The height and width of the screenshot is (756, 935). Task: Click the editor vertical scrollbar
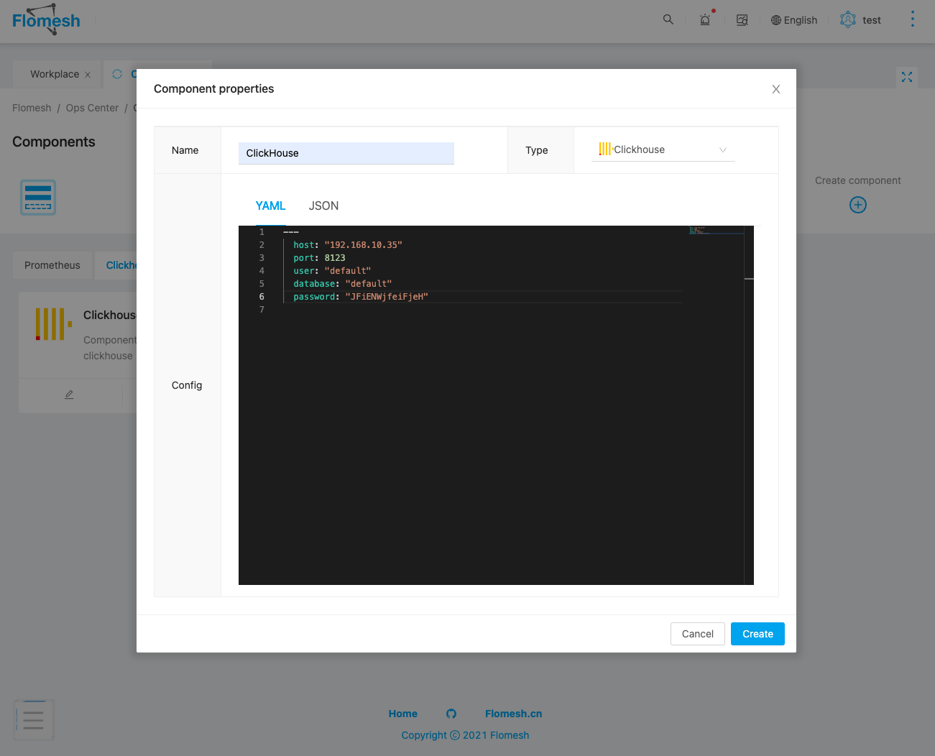(749, 405)
